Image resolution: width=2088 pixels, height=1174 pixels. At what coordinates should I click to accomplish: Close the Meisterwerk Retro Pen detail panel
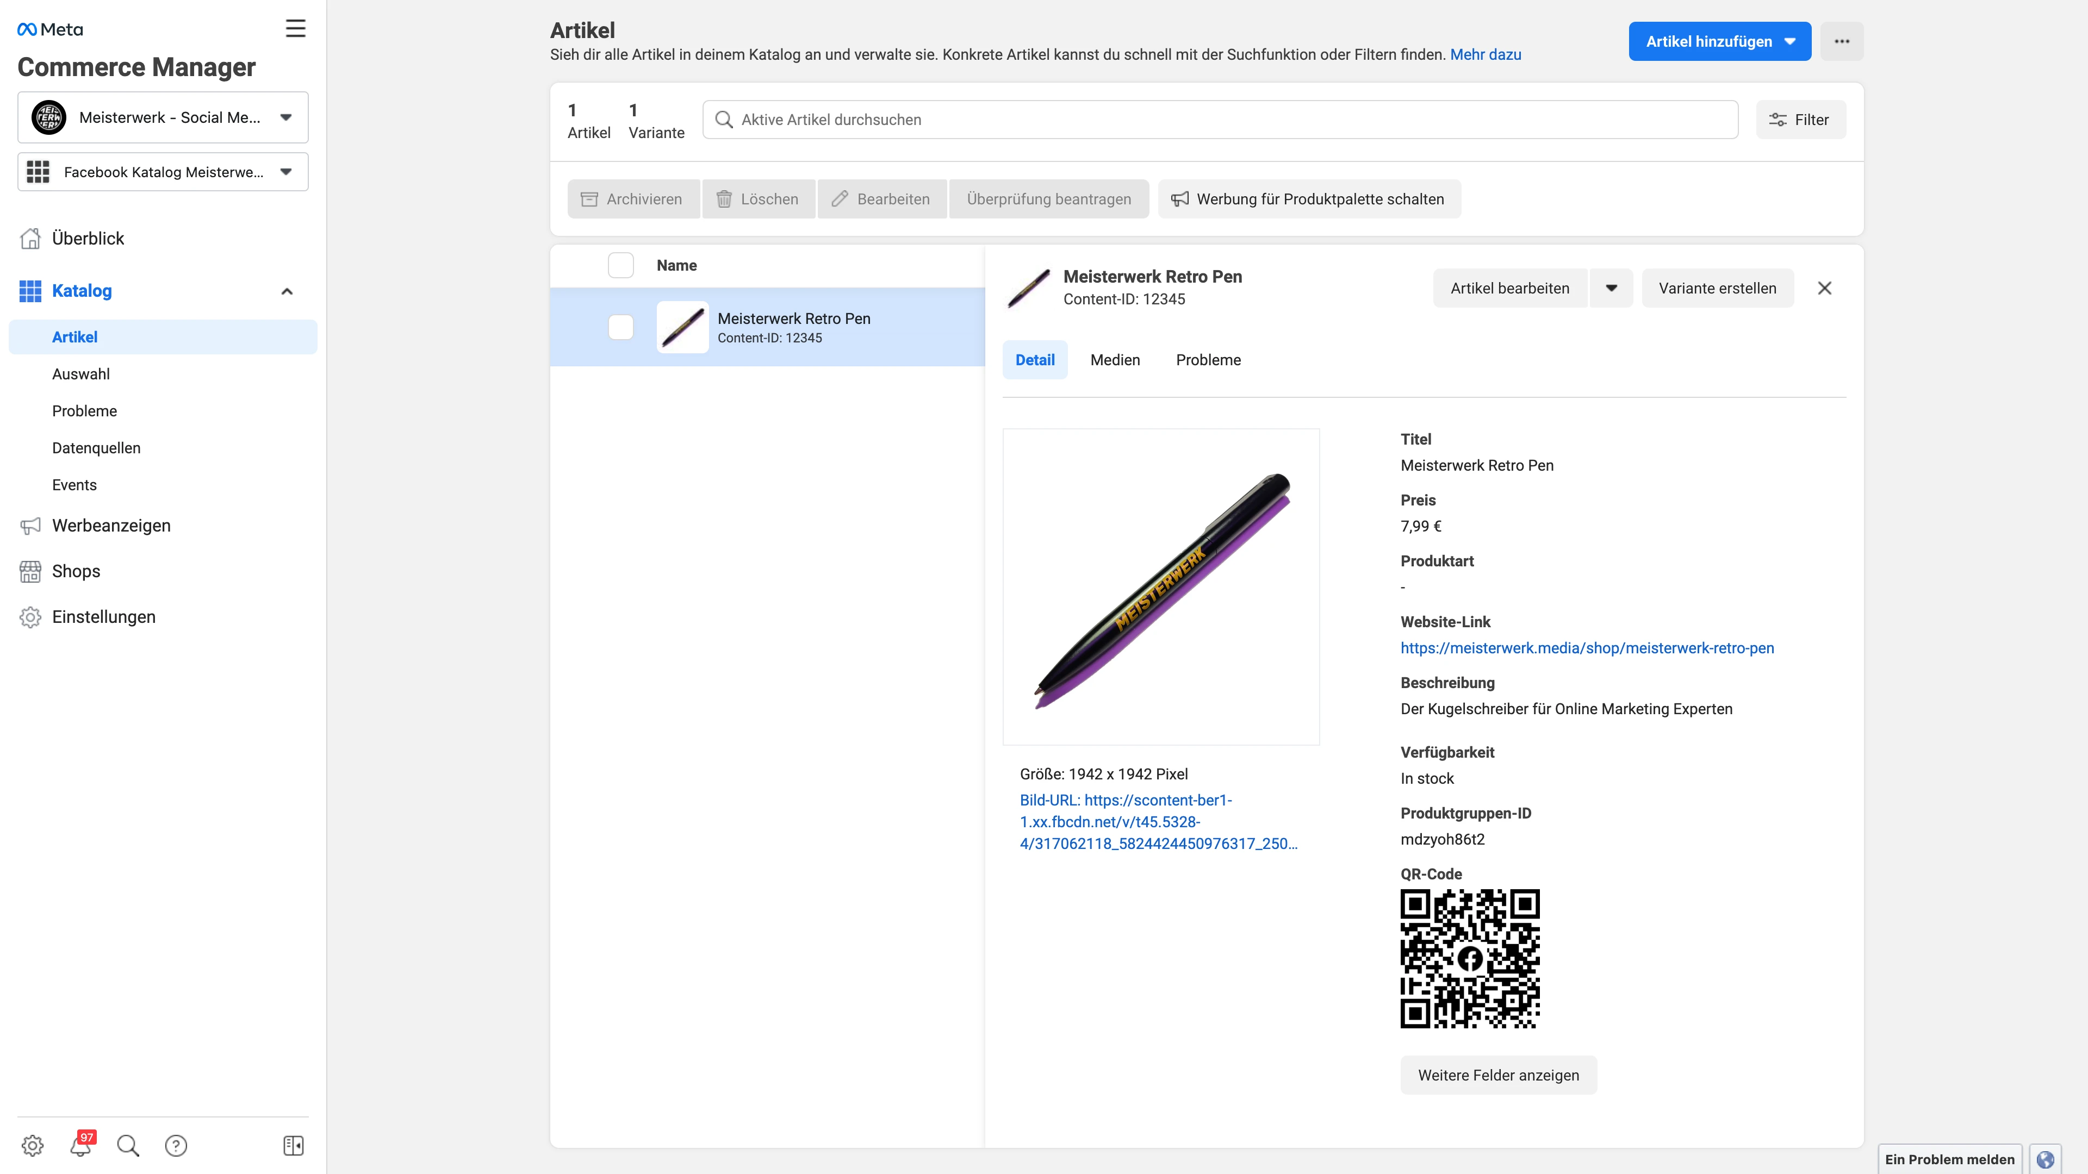(x=1824, y=289)
